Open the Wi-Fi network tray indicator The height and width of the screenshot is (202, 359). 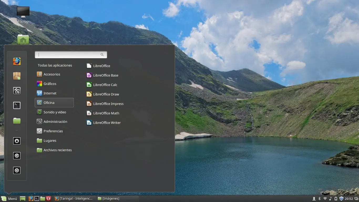coord(325,199)
